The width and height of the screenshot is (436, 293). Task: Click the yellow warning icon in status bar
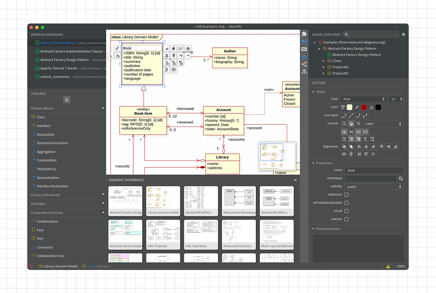[x=388, y=266]
